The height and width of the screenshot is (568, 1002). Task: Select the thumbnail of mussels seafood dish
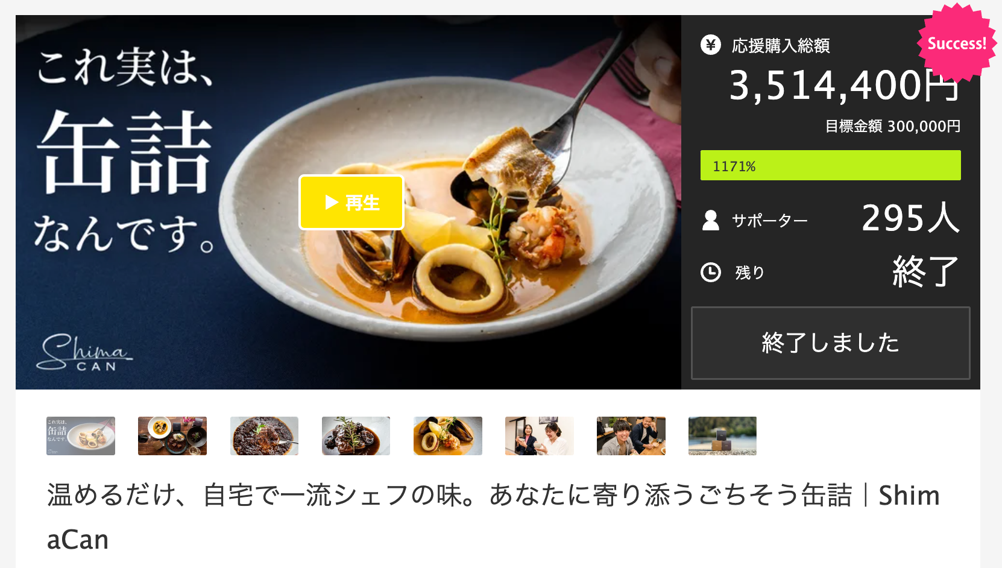click(448, 436)
